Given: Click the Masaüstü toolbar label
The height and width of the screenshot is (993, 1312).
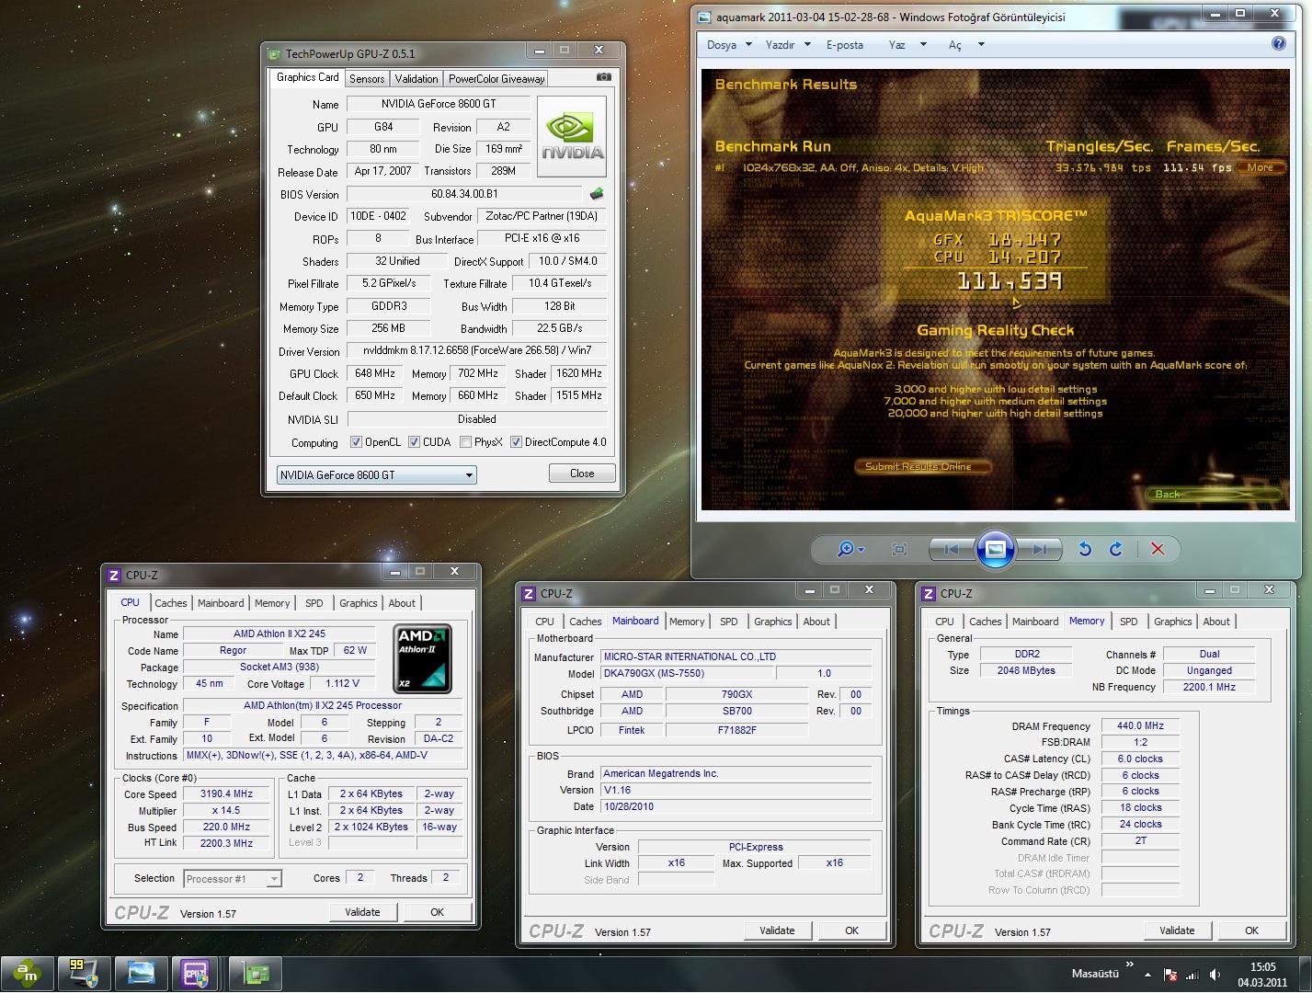Looking at the screenshot, I should coord(1095,973).
